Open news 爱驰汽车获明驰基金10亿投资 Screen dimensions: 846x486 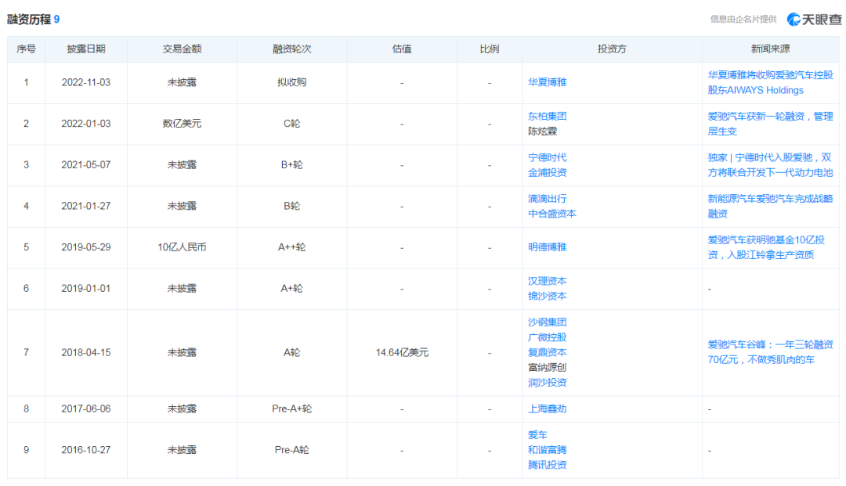click(766, 247)
